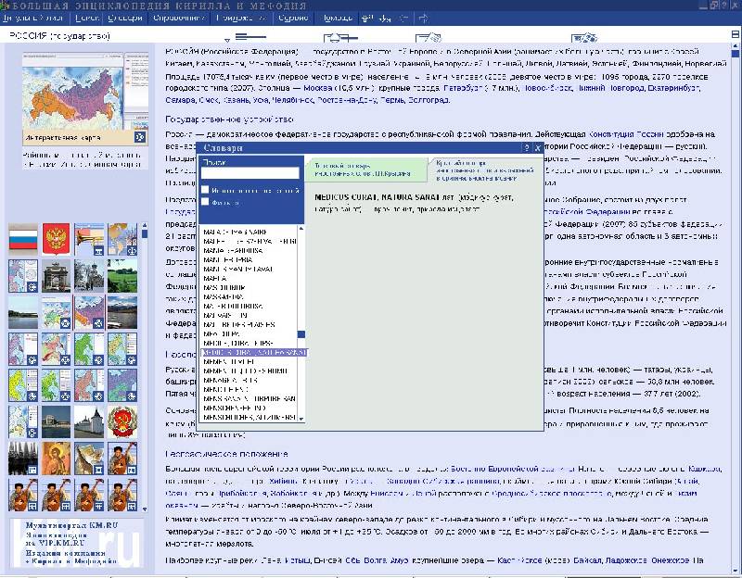Screen dimensions: 742x578
Task: Toggle the Фильтр checkbox in the Словари dialog
Action: (x=205, y=202)
